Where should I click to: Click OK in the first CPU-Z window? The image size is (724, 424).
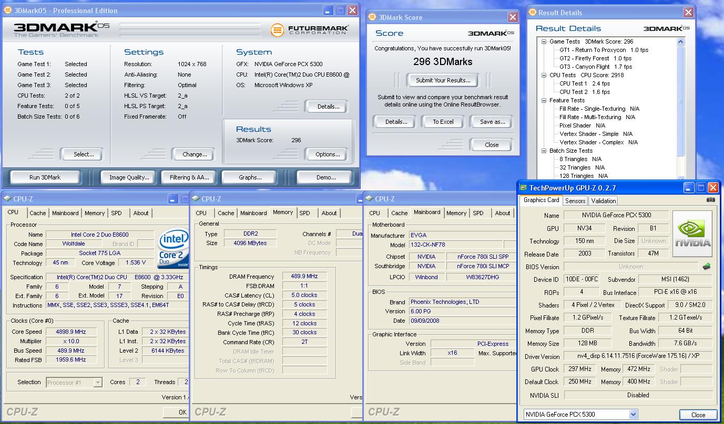pyautogui.click(x=175, y=412)
